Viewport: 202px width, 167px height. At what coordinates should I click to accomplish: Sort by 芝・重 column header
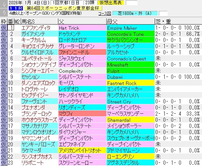click(178, 21)
